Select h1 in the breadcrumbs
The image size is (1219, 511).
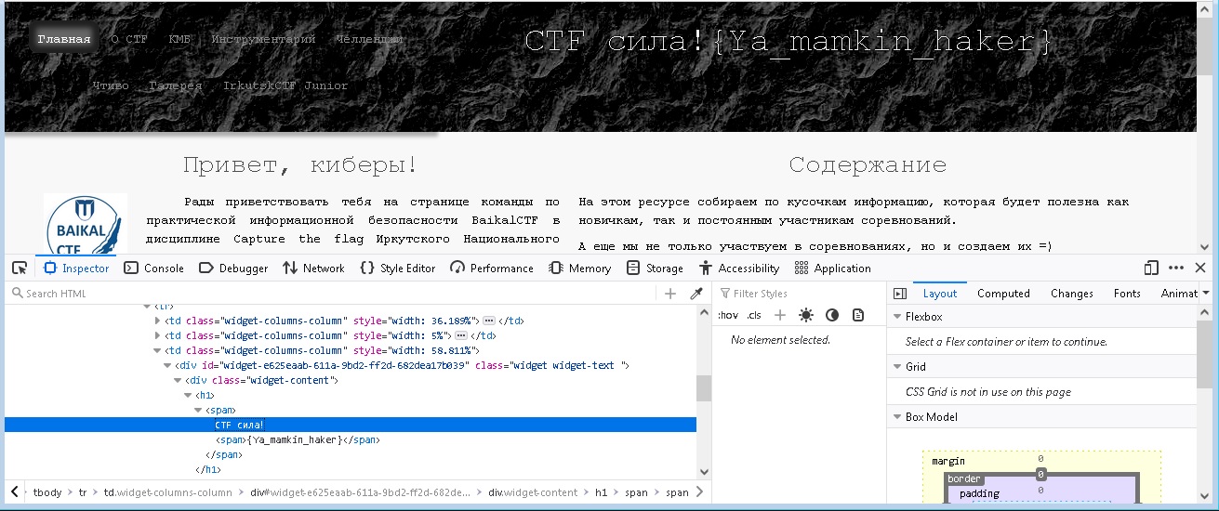(601, 492)
